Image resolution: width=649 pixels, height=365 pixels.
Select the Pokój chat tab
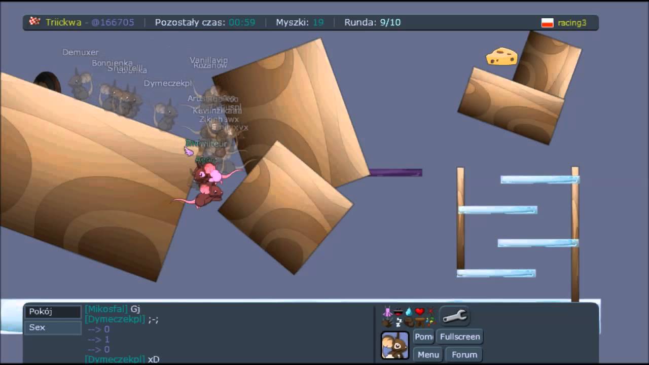coord(53,312)
